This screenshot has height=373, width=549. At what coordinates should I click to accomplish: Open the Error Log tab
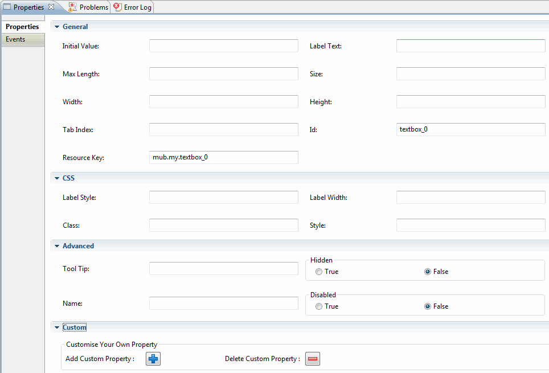click(133, 7)
